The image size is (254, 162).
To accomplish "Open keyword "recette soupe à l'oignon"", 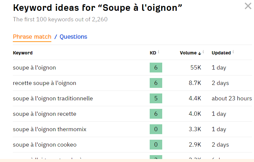I will click(44, 83).
